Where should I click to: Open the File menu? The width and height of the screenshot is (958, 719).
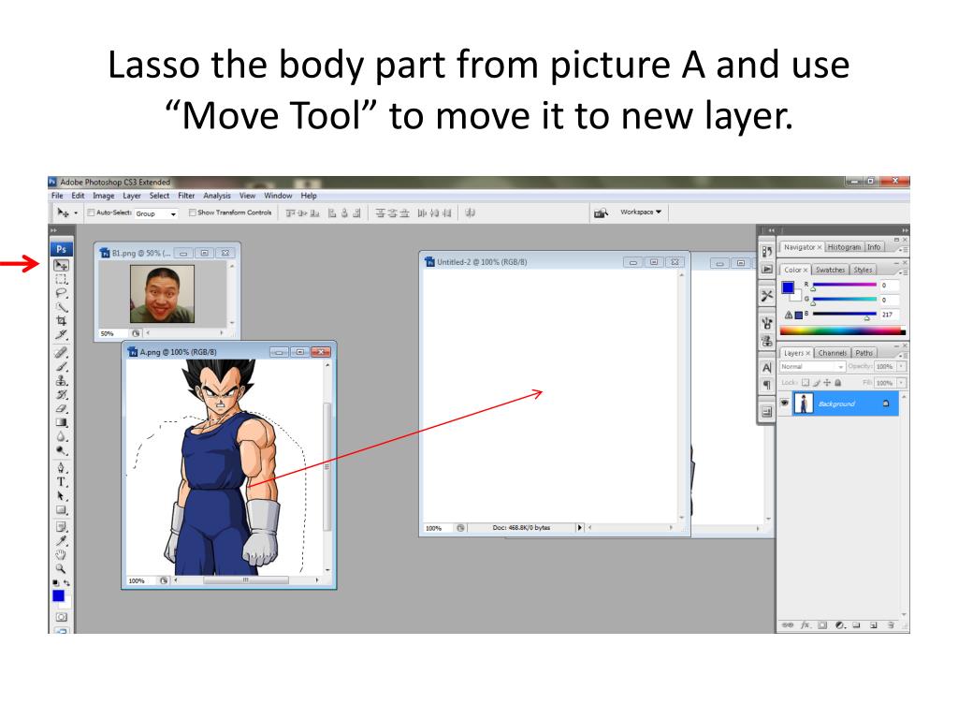57,196
